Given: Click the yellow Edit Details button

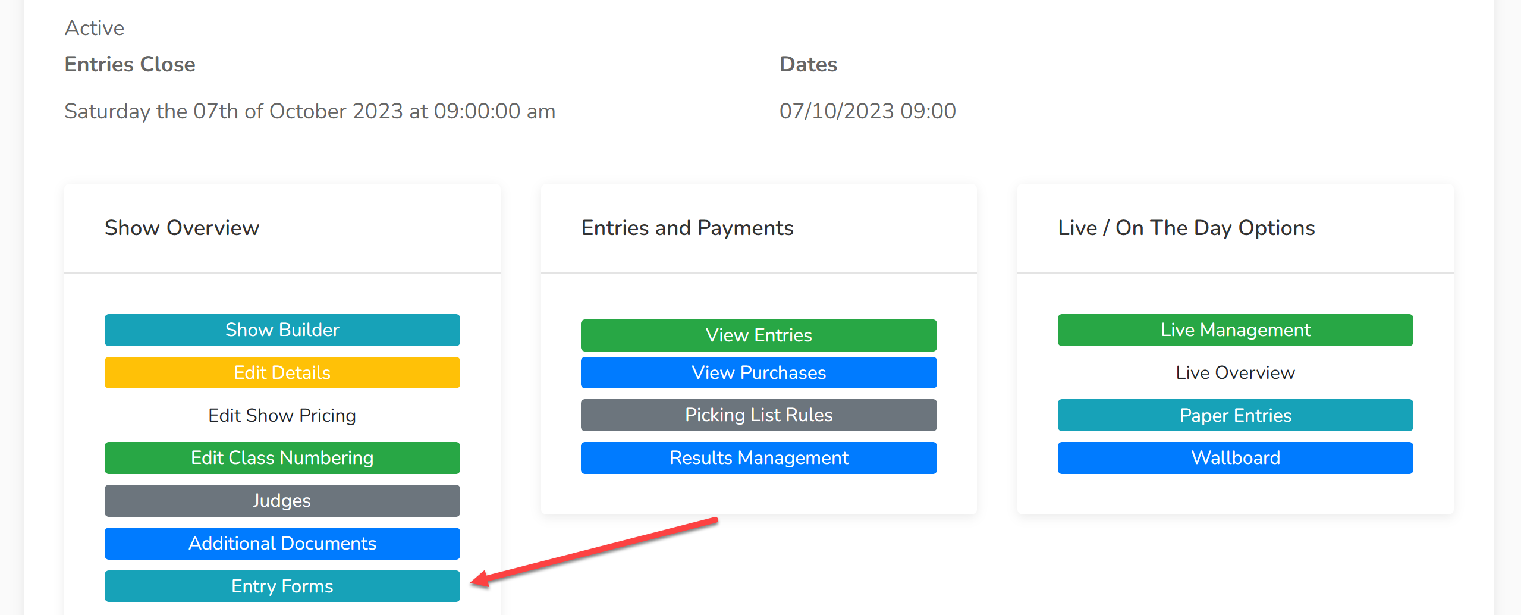Looking at the screenshot, I should click(x=282, y=373).
